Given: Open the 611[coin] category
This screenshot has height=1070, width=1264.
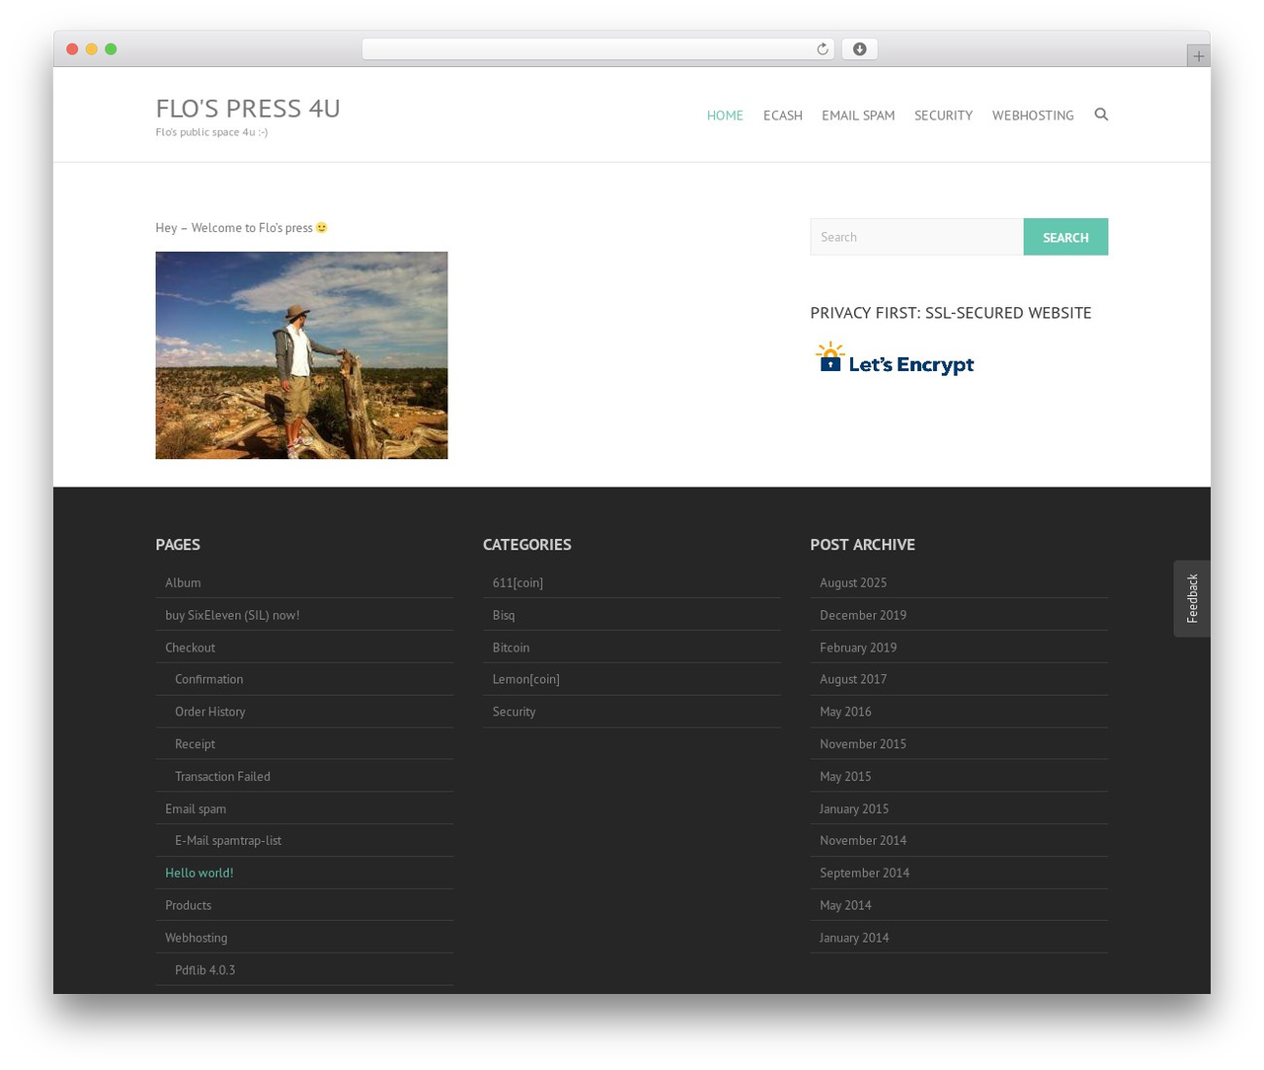Looking at the screenshot, I should pyautogui.click(x=517, y=583).
